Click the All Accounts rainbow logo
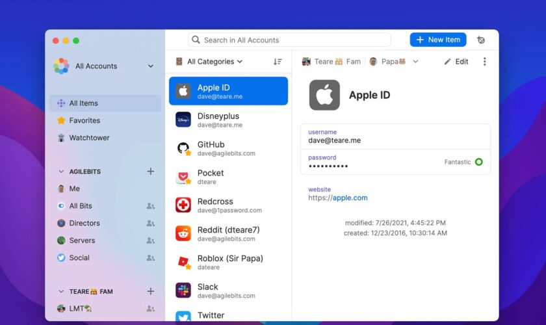The image size is (546, 325). click(x=61, y=66)
